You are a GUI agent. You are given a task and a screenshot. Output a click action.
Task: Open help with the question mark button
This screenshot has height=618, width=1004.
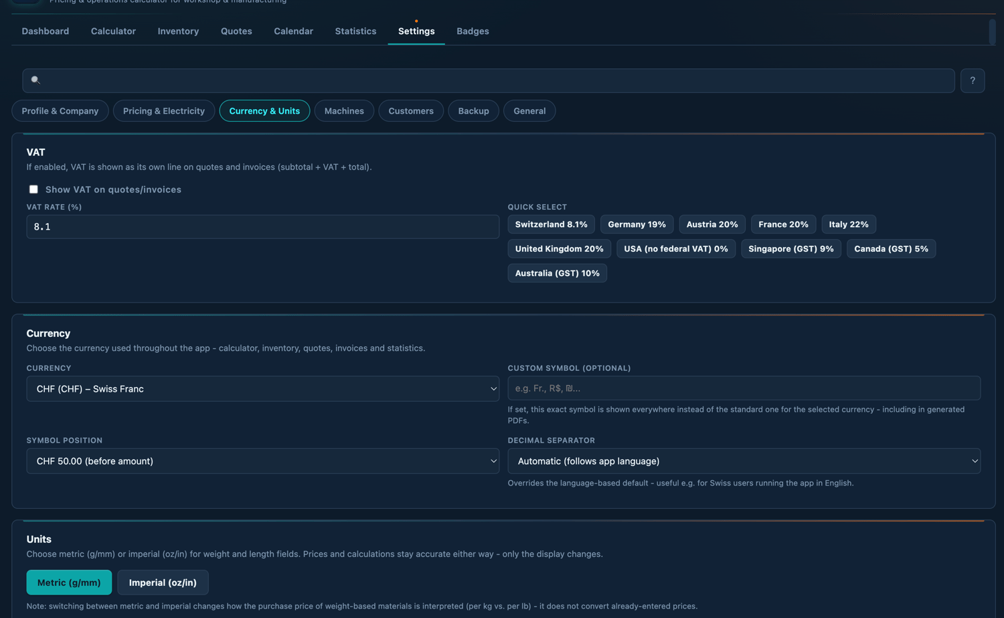973,80
